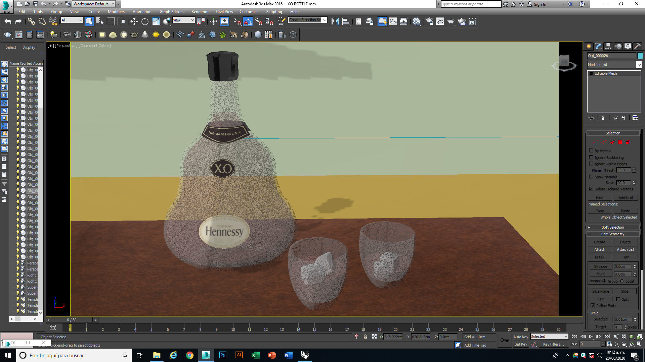
Task: Open the Modifier List dropdown
Action: 638,65
